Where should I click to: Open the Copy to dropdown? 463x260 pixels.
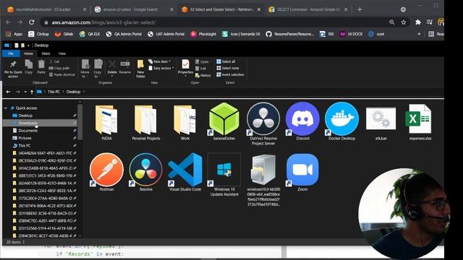[98, 69]
